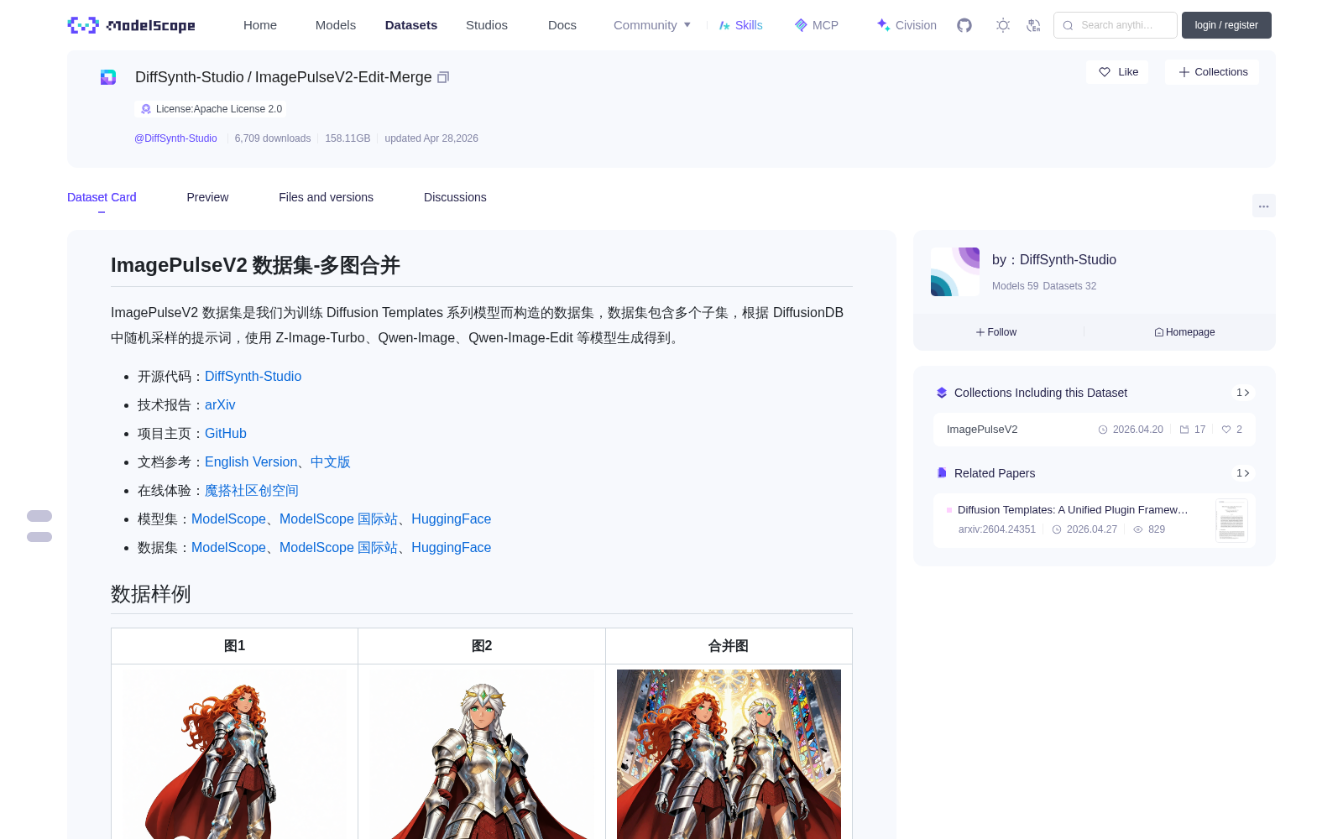Image resolution: width=1343 pixels, height=839 pixels.
Task: Follow the DiffSynth-Studio organization
Action: click(x=996, y=332)
